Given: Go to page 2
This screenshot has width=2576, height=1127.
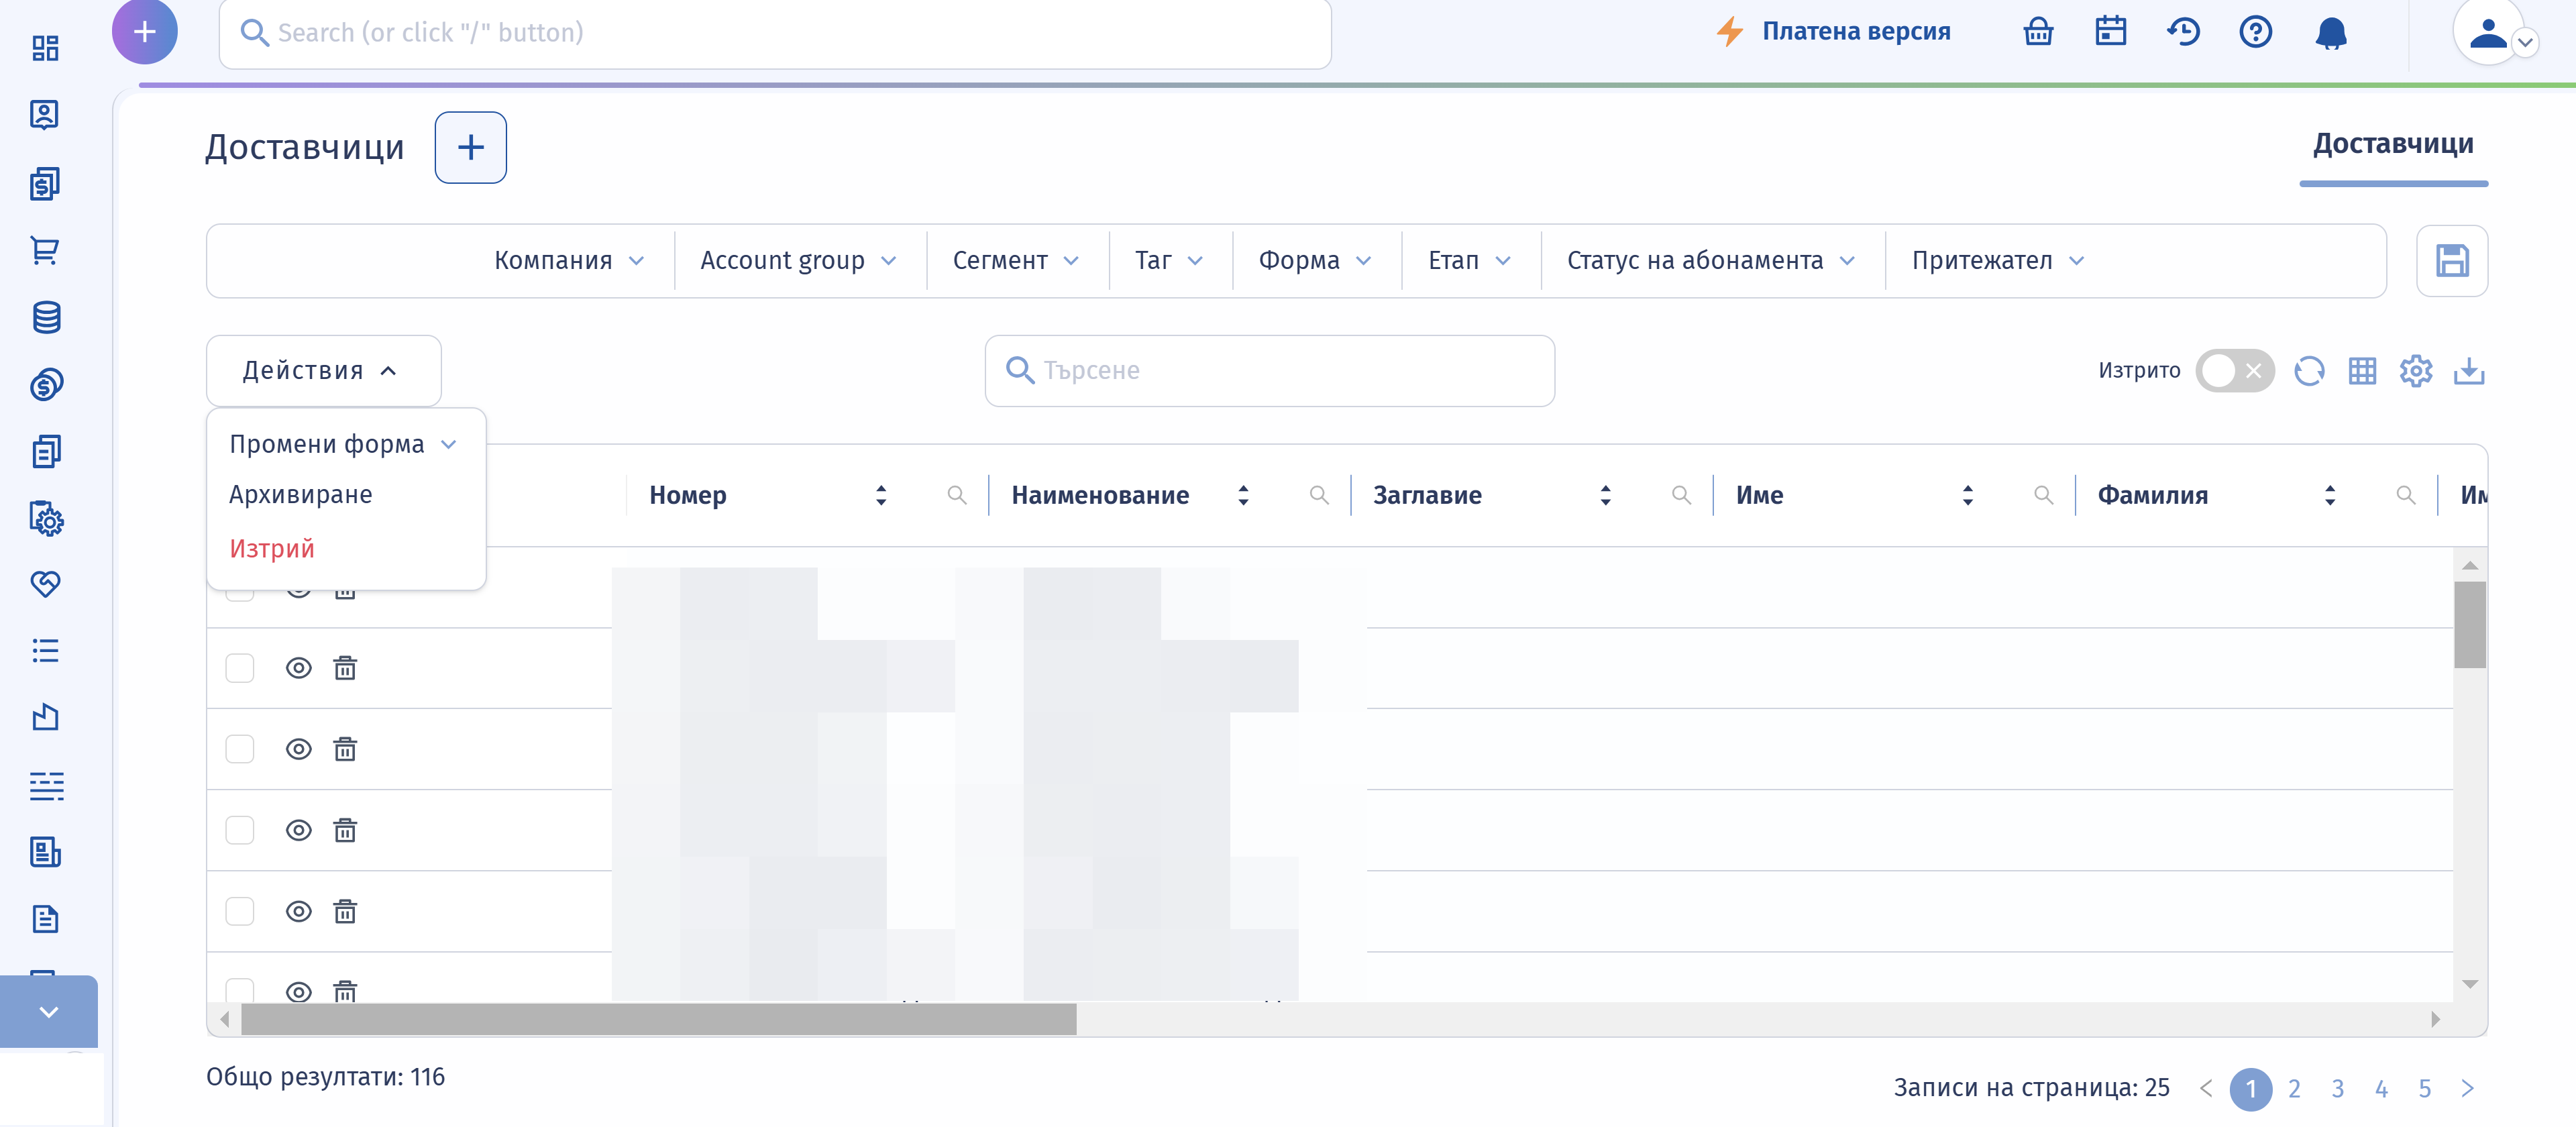Looking at the screenshot, I should (x=2294, y=1088).
